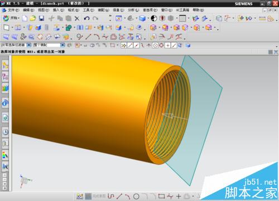Click the grey background square icon
Screen dimensions: 279x201
click(182, 18)
